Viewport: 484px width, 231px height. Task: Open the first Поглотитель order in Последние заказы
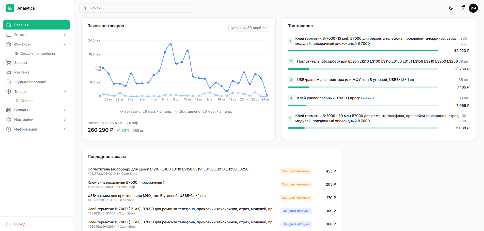168,169
